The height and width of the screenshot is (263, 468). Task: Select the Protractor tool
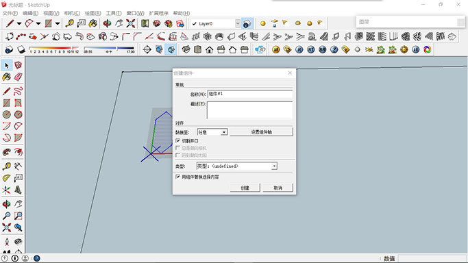point(7,178)
